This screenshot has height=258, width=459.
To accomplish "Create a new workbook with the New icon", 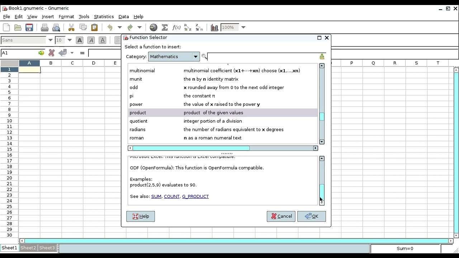I will click(x=6, y=27).
